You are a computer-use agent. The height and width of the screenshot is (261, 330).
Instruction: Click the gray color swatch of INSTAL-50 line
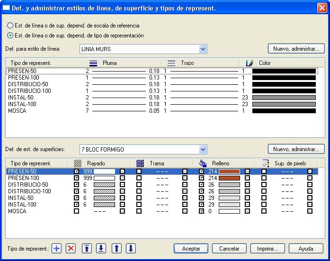[x=284, y=98]
